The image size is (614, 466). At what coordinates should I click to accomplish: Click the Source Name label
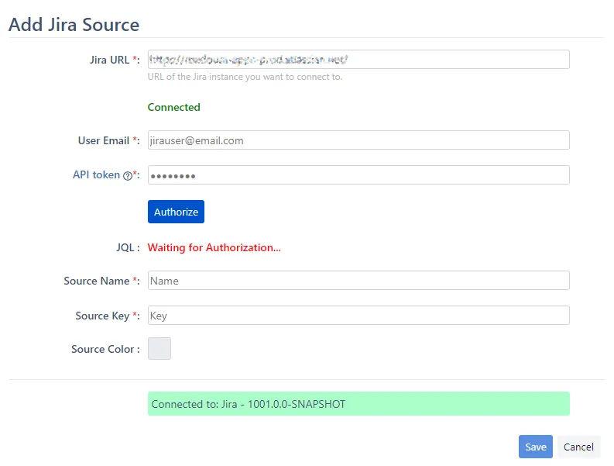(x=101, y=281)
